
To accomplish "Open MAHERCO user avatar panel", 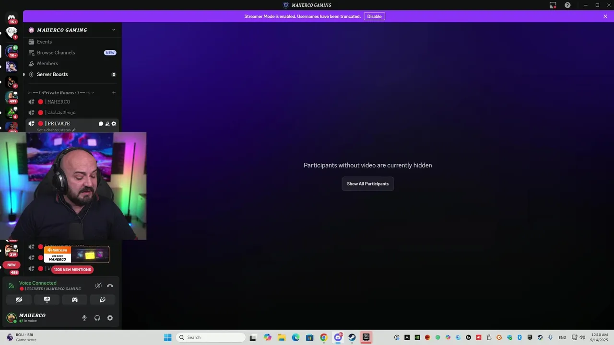I will 11,318.
